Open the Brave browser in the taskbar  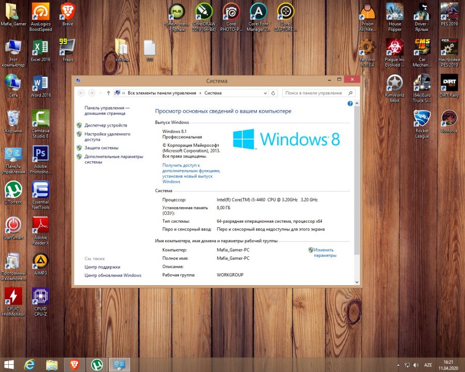click(x=74, y=365)
